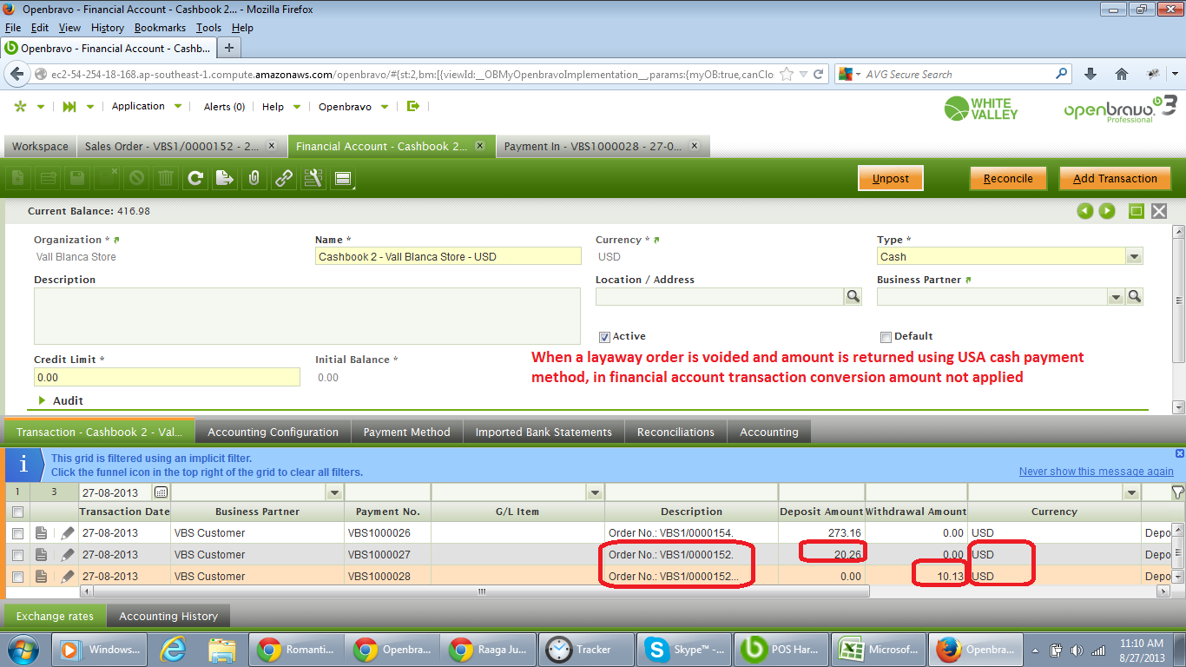Click the magnifier icon next to Location / Address
The width and height of the screenshot is (1186, 667).
(x=853, y=297)
